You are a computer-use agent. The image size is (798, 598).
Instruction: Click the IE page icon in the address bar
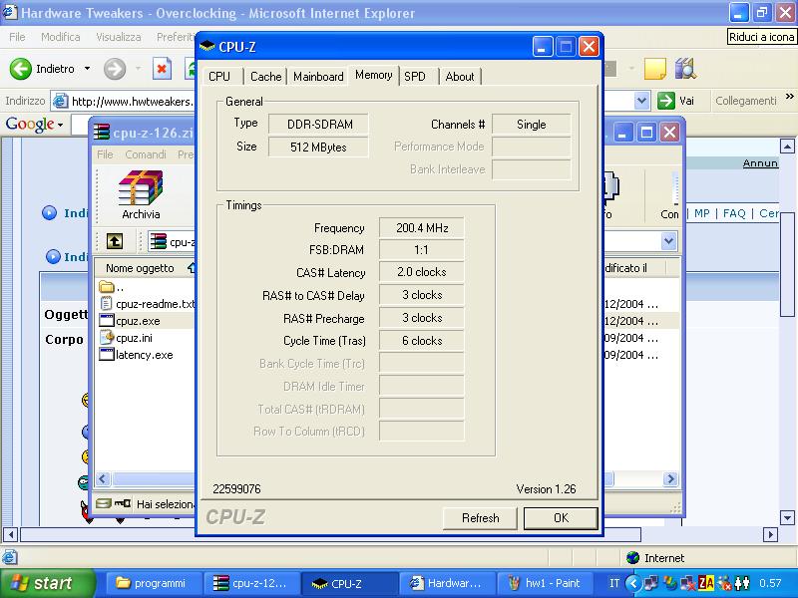click(60, 101)
